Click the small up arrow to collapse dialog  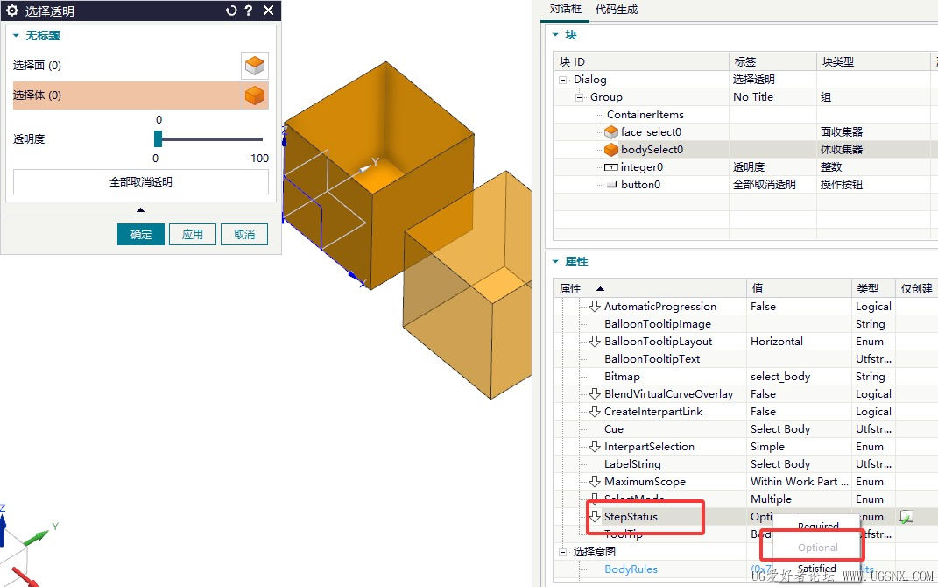141,209
